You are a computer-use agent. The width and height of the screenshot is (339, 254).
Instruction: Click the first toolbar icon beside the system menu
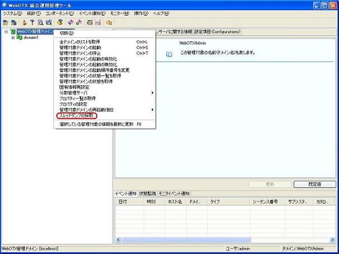click(x=6, y=22)
